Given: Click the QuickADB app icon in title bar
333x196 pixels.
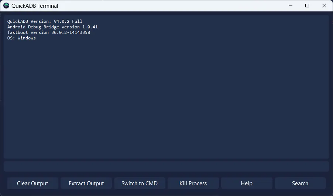Looking at the screenshot, I should [x=6, y=6].
